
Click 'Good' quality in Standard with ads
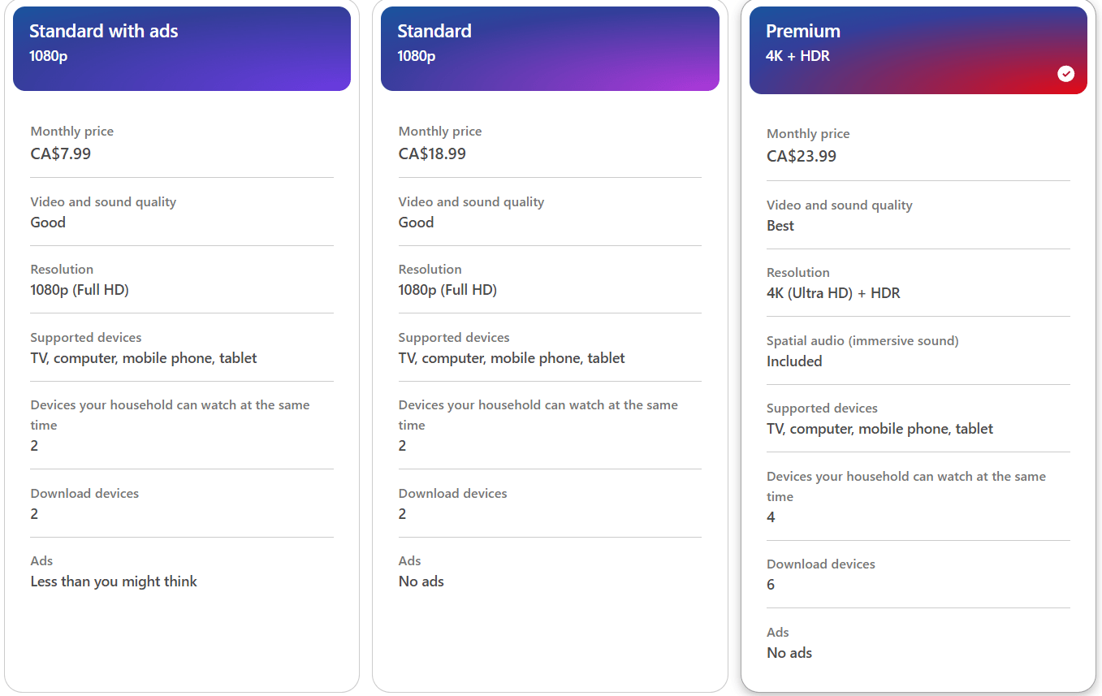click(48, 223)
